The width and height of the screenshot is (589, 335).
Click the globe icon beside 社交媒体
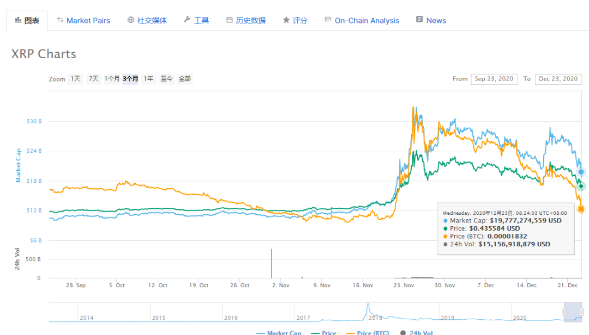[131, 20]
